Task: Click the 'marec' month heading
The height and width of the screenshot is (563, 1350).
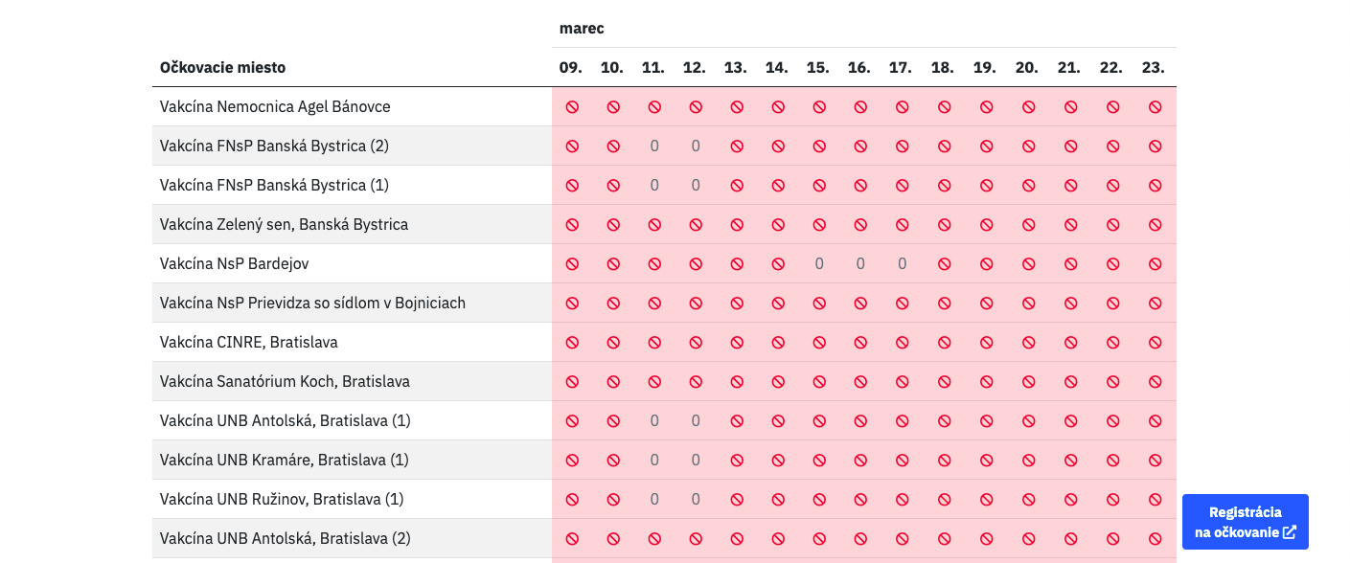Action: [582, 29]
